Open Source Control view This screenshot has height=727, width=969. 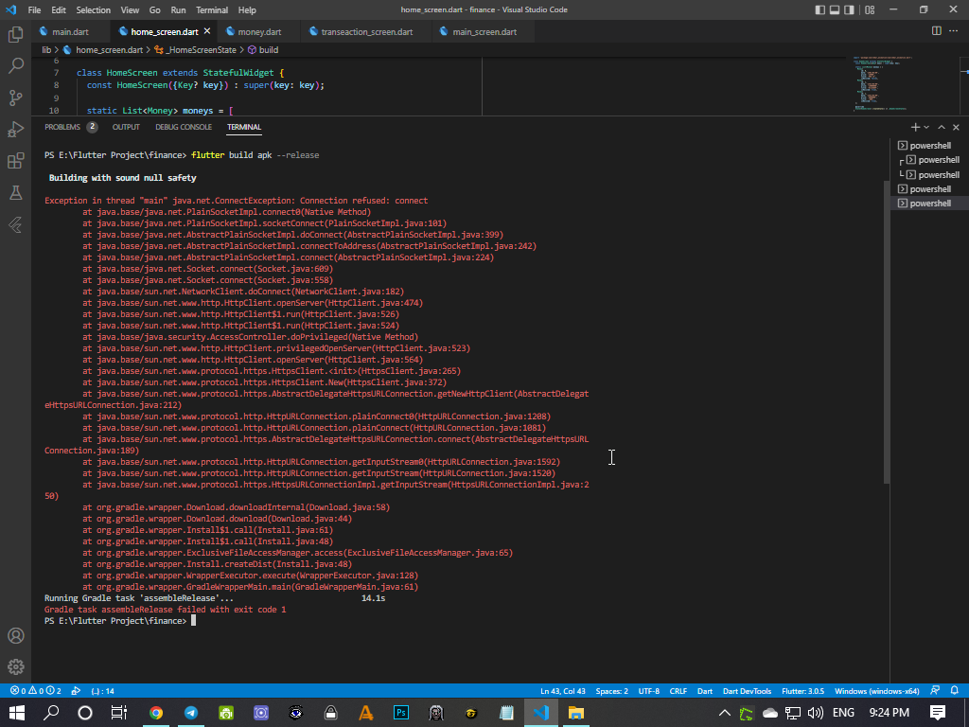point(15,98)
